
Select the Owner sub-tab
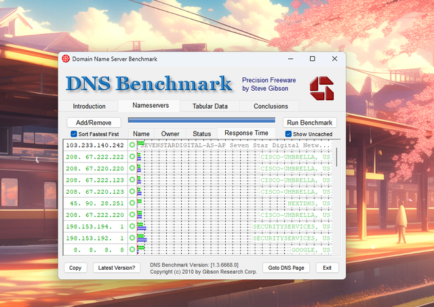(170, 134)
